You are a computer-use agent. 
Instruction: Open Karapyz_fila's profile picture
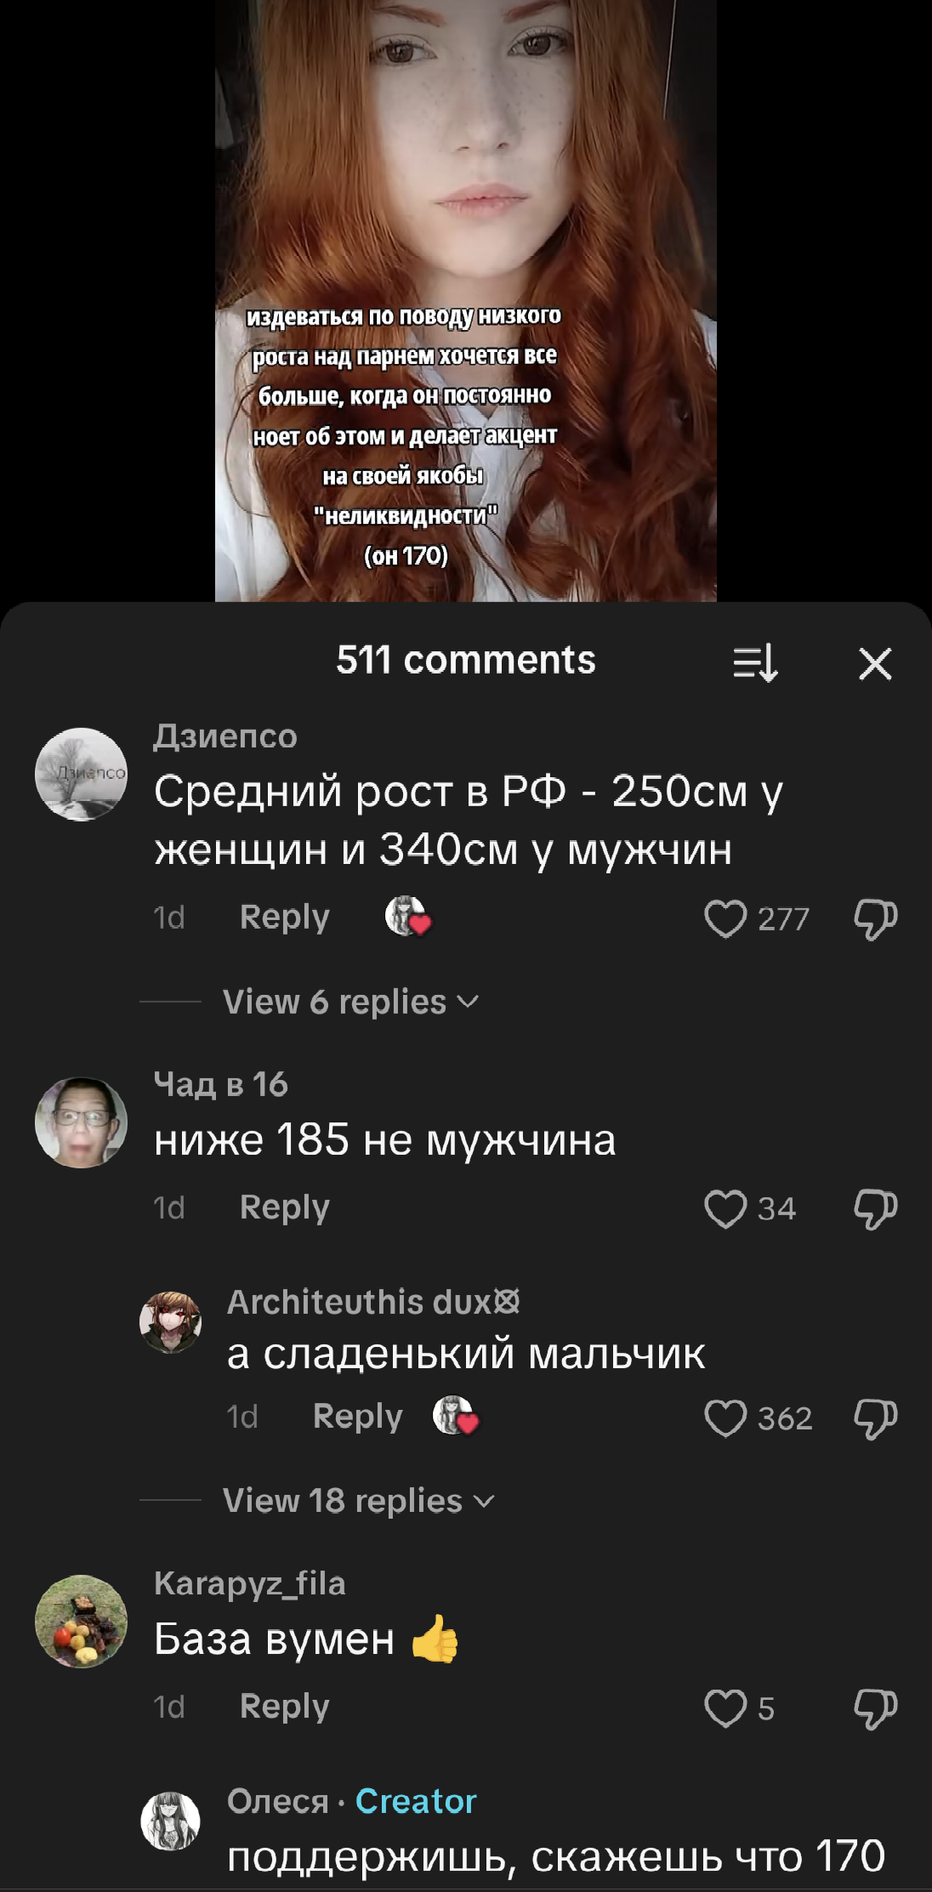pyautogui.click(x=81, y=1622)
